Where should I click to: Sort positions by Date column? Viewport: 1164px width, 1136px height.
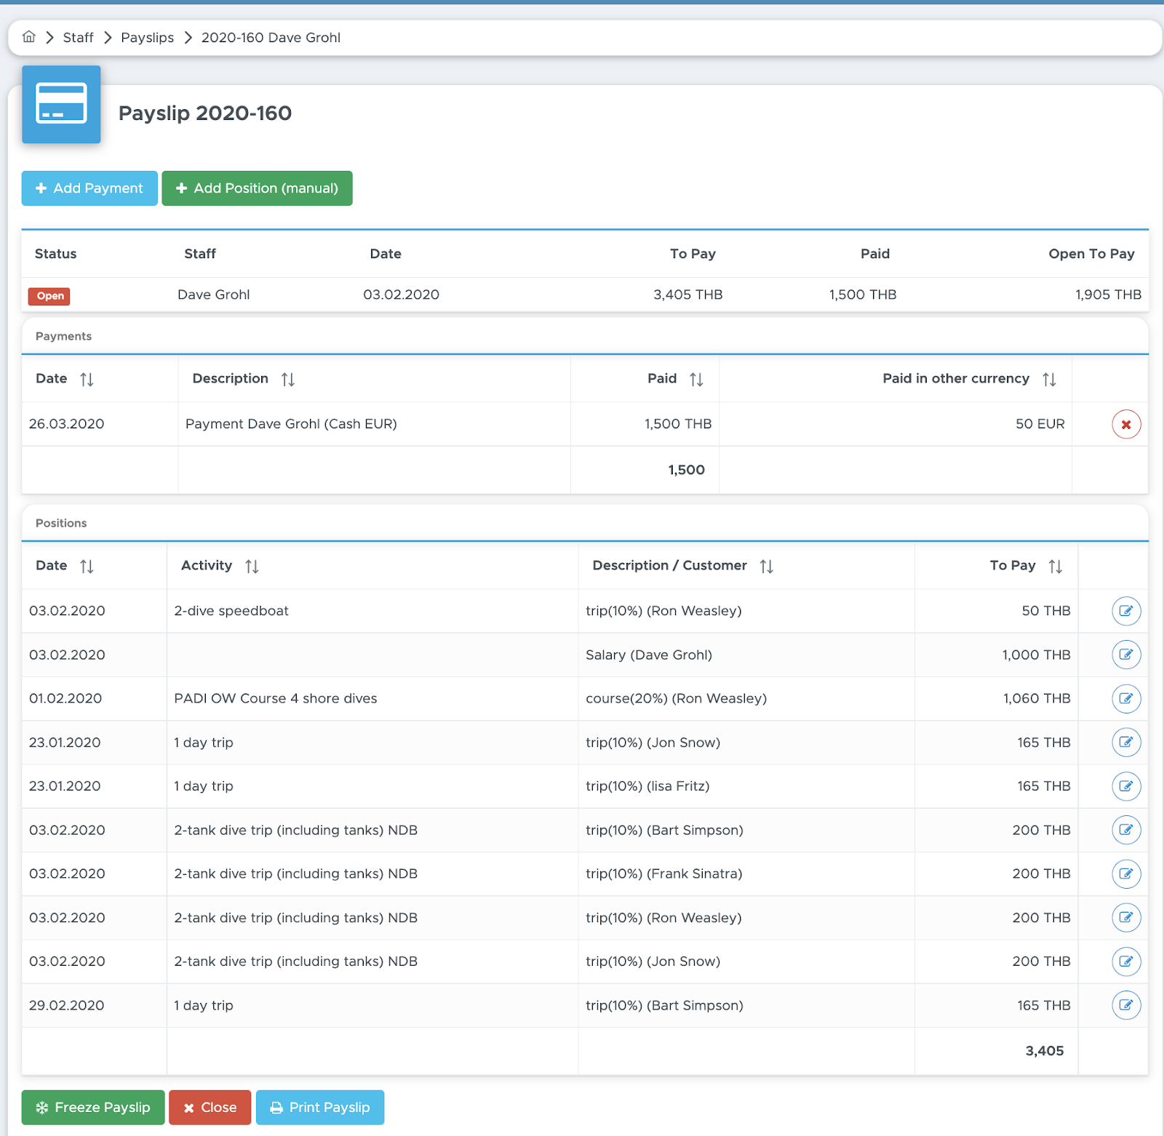[x=87, y=567]
